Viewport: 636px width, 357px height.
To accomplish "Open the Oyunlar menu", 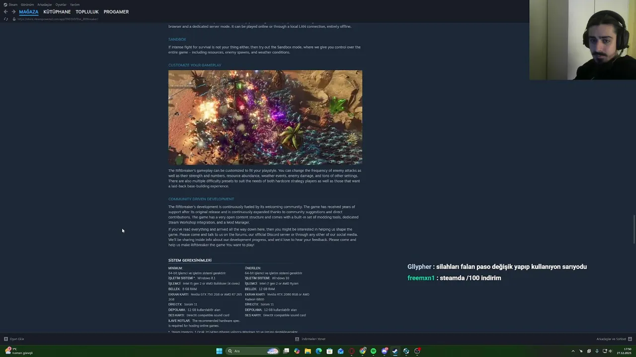I will [61, 4].
